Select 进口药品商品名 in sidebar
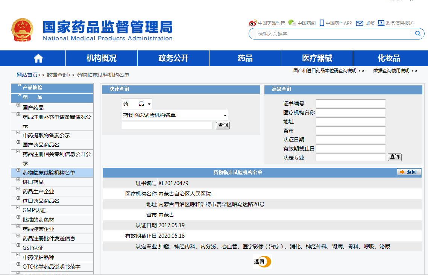This screenshot has width=428, height=275. (x=41, y=201)
